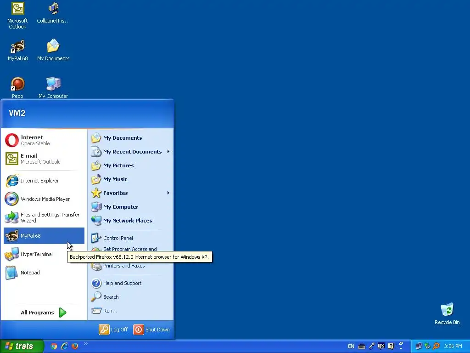
Task: Click the keyboard icon on language bar
Action: [x=362, y=347]
